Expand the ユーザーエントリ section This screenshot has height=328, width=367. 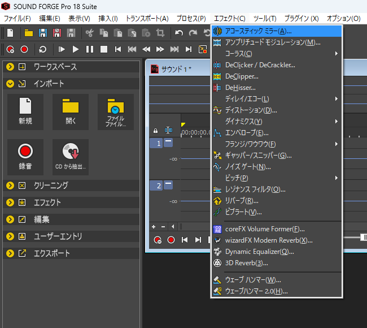(10, 236)
